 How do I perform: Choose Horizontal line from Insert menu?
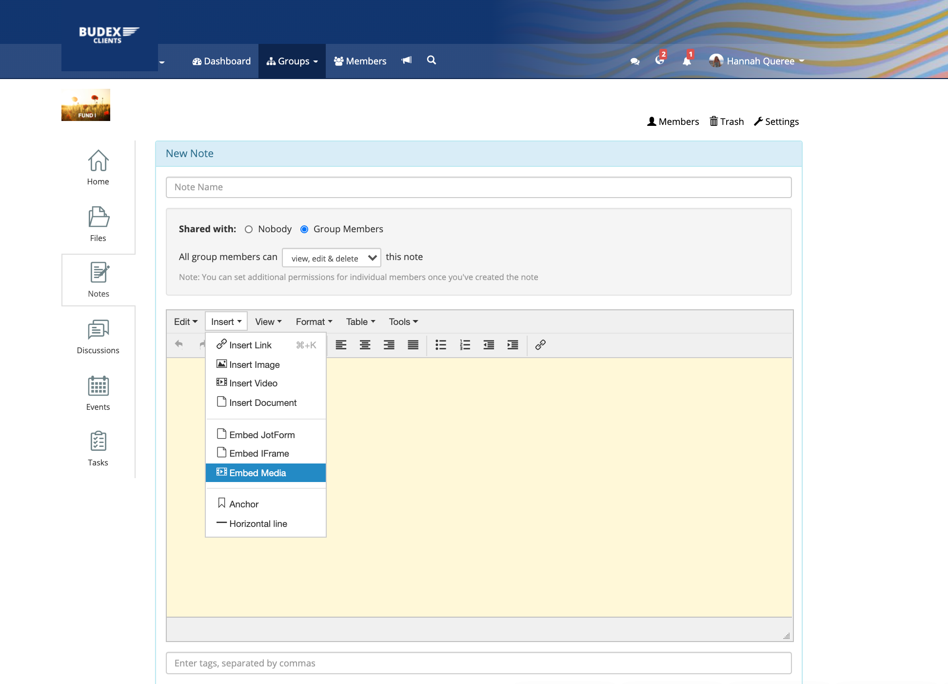266,523
